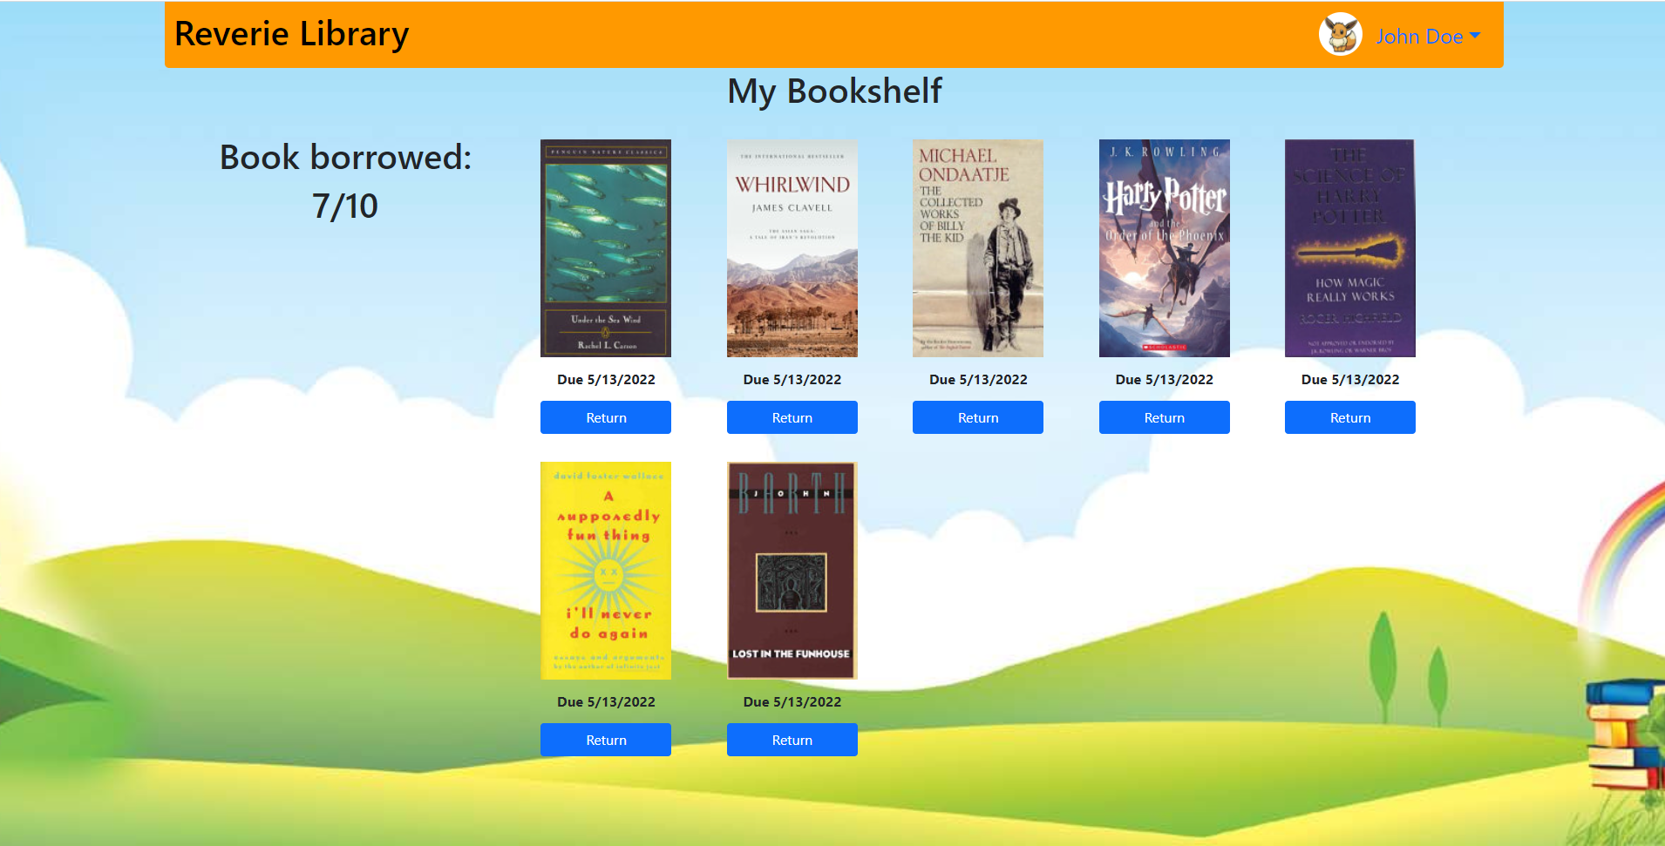The width and height of the screenshot is (1665, 846).
Task: Return the Whirlwind book
Action: (x=792, y=417)
